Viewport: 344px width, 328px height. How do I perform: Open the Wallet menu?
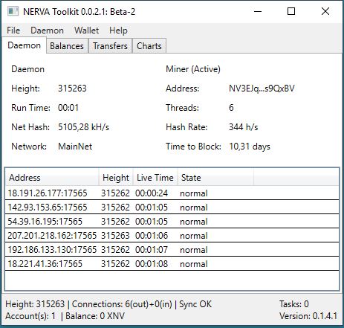click(86, 30)
